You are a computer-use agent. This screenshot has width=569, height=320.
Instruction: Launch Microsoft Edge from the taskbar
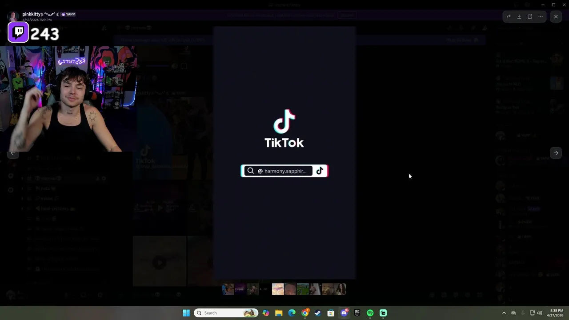point(292,313)
